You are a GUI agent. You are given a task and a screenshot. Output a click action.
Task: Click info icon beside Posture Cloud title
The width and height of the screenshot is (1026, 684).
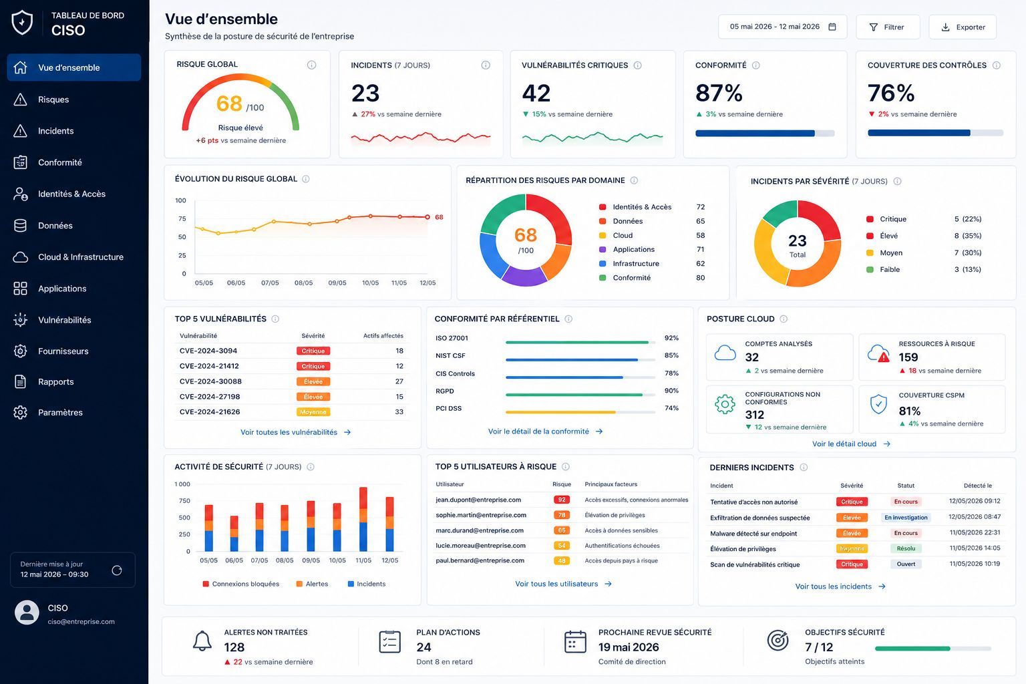[784, 319]
